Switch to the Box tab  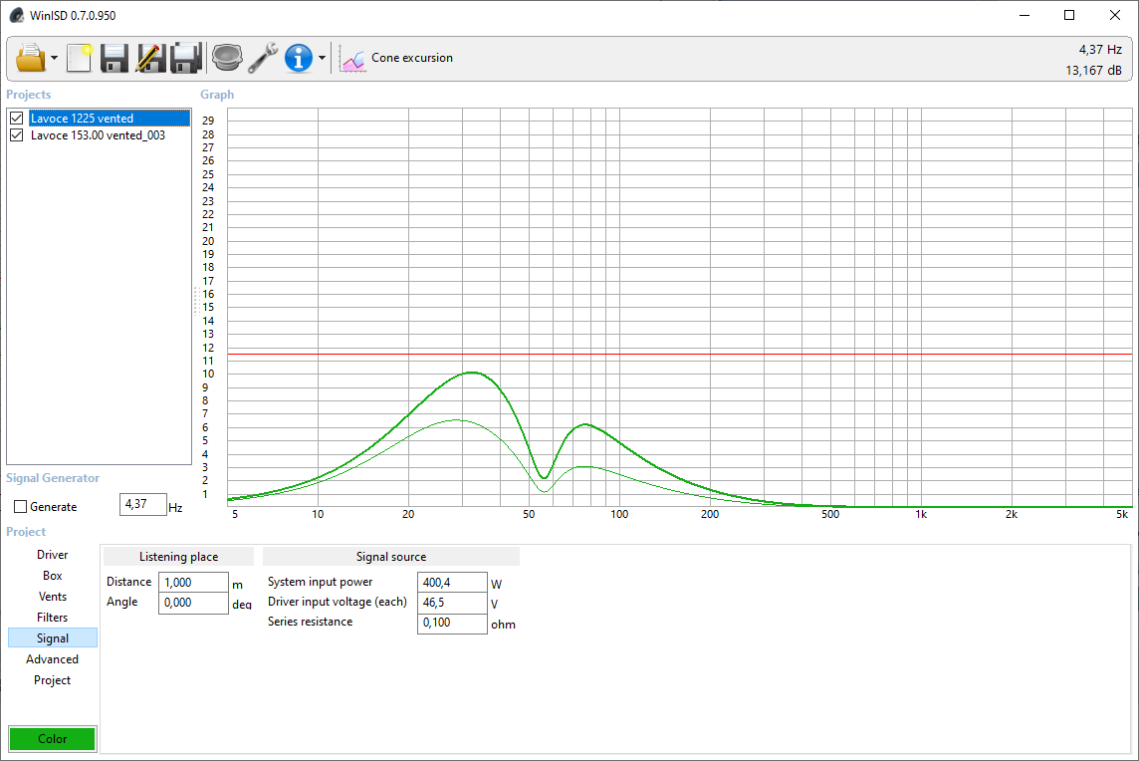click(53, 576)
